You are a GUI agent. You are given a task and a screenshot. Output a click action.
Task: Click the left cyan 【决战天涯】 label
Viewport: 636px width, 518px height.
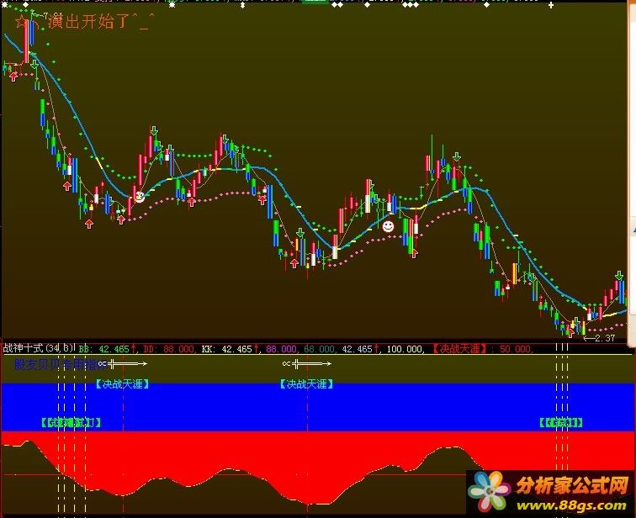click(122, 383)
